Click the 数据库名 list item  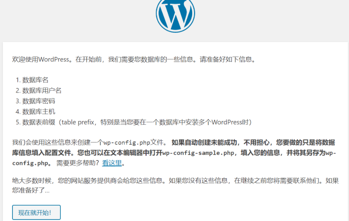pyautogui.click(x=35, y=80)
